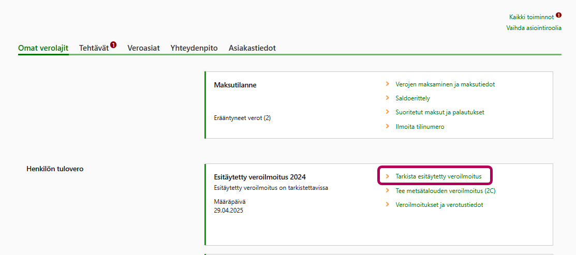576x255 pixels.
Task: Click the chevron beside Tarkista esitäytetty veroilmoitus
Action: point(388,176)
